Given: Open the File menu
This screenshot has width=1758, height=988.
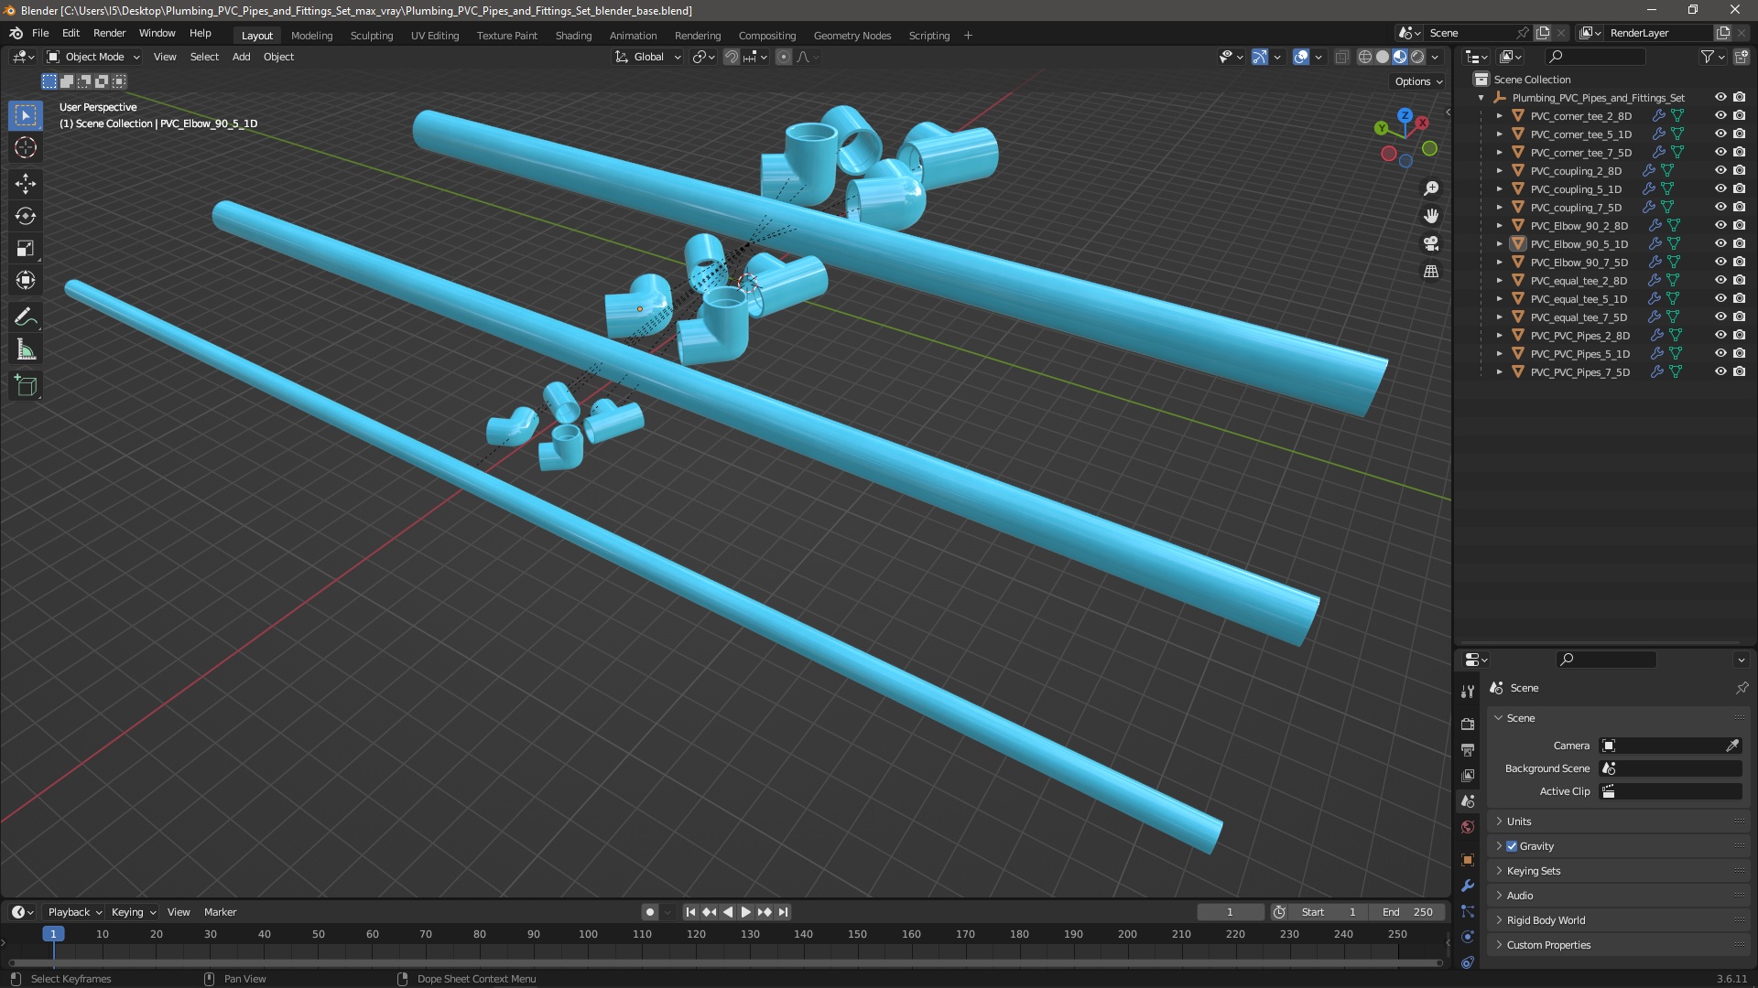Looking at the screenshot, I should pyautogui.click(x=40, y=33).
